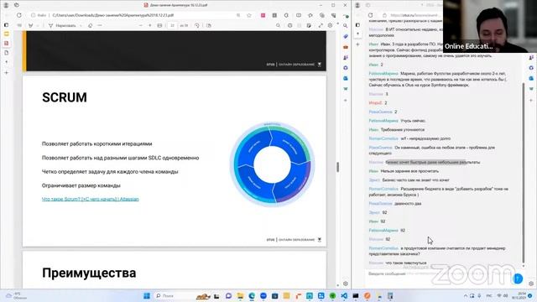Select the line 'Позволяет работать короткими итерациями'
The width and height of the screenshot is (537, 302).
(97, 143)
